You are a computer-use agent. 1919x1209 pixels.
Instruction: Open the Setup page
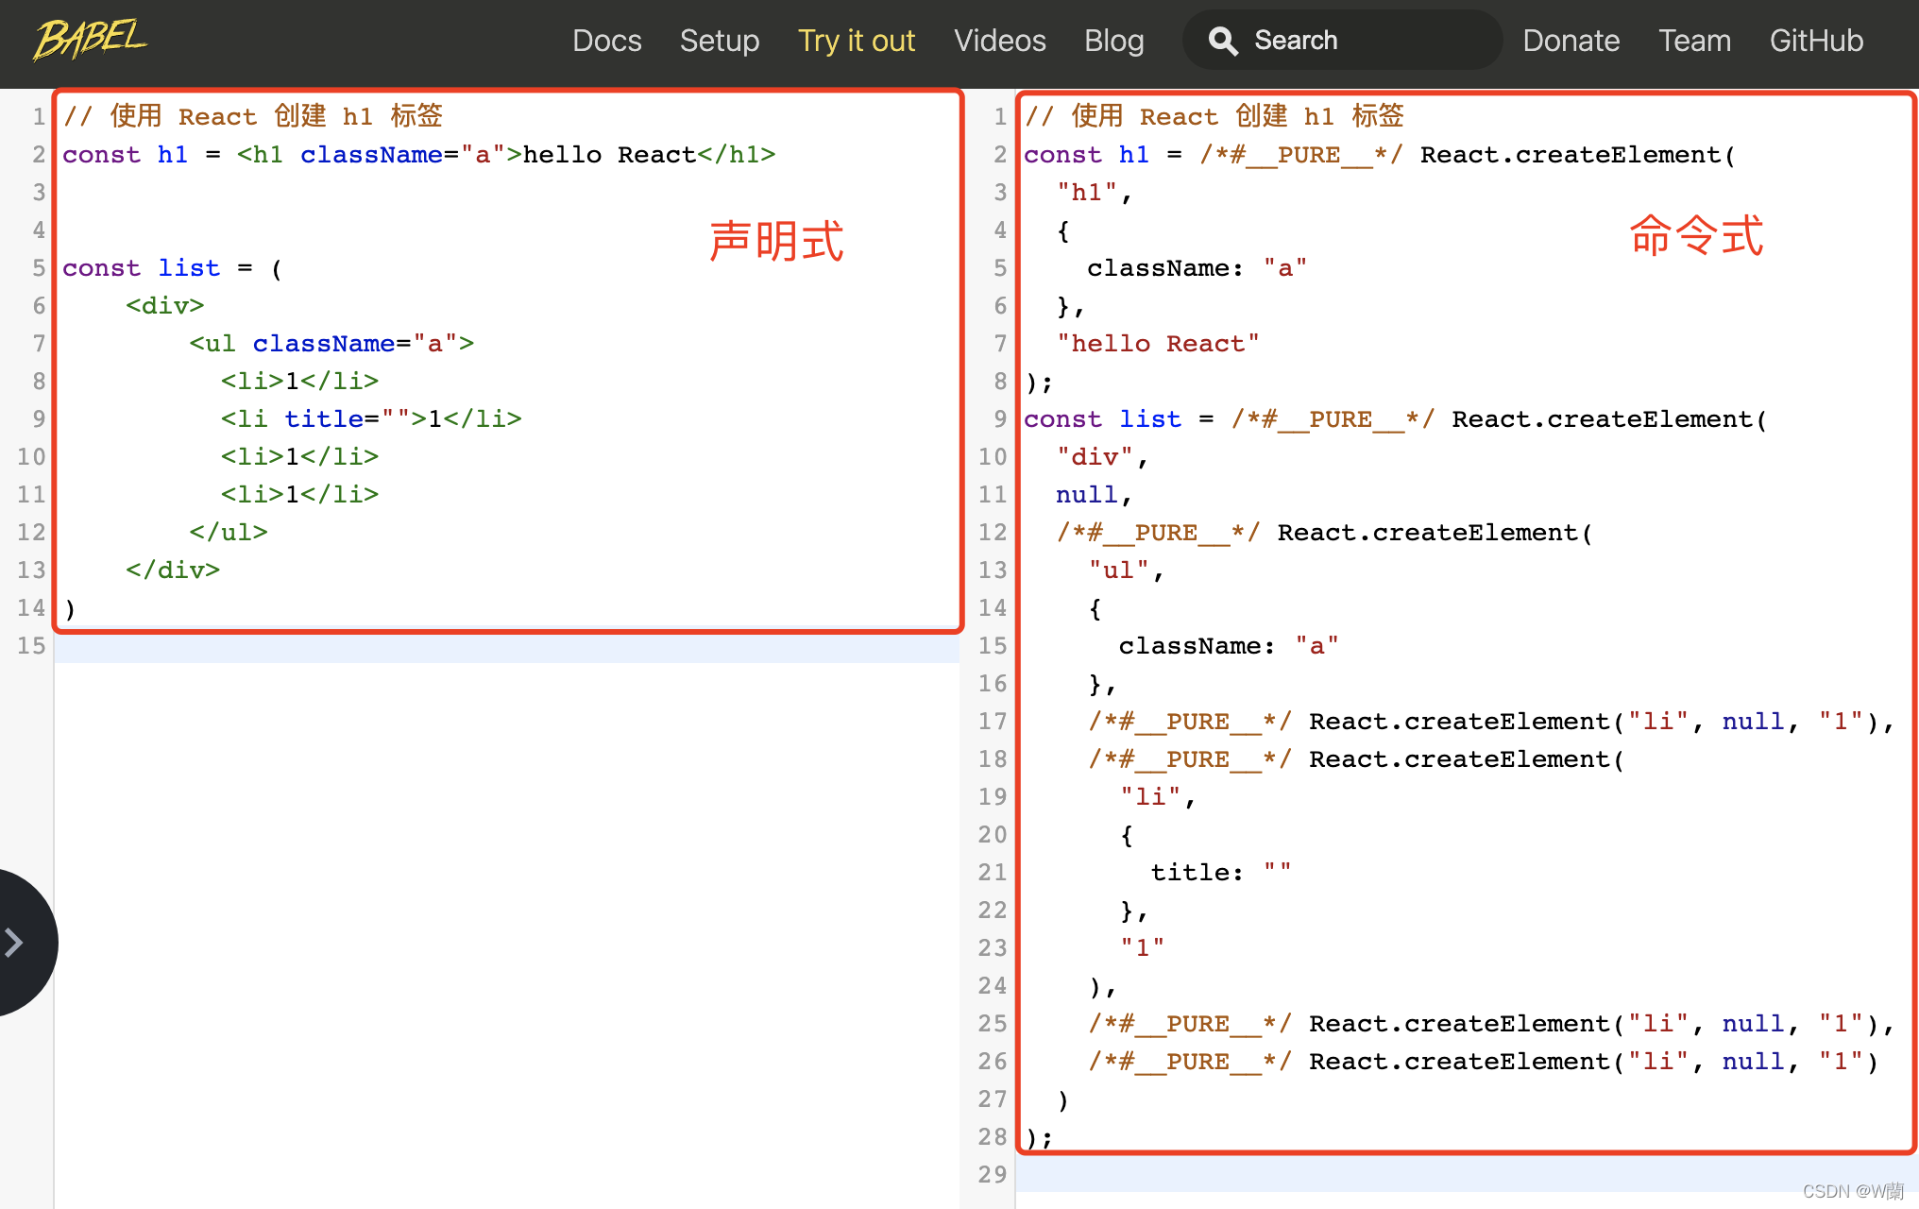click(720, 39)
